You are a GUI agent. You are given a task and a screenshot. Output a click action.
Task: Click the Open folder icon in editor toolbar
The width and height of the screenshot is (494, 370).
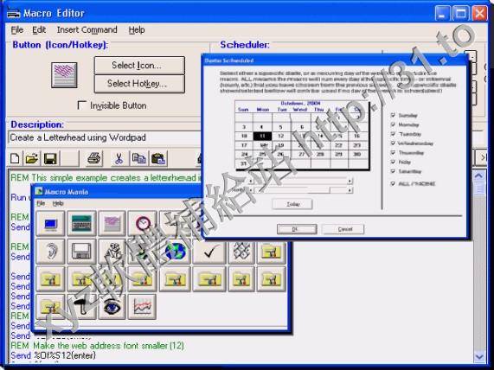coord(32,158)
